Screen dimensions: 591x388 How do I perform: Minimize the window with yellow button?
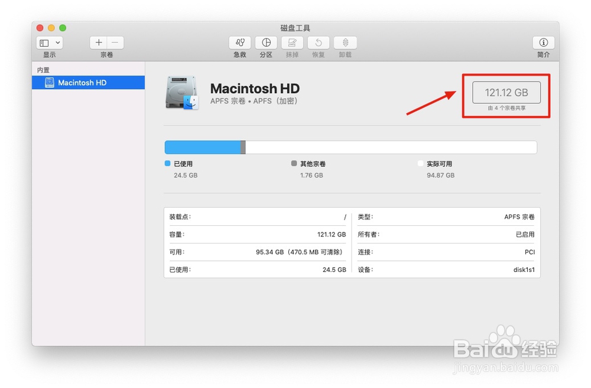coord(51,28)
